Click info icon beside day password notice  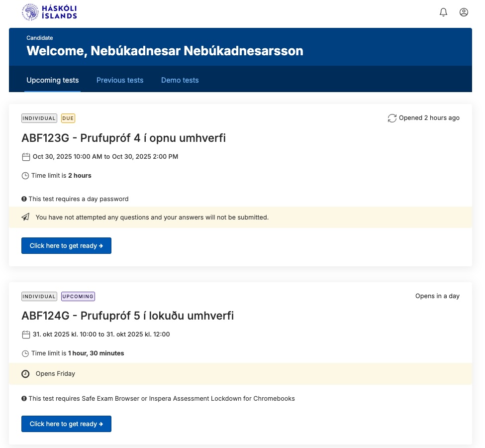[x=24, y=199]
